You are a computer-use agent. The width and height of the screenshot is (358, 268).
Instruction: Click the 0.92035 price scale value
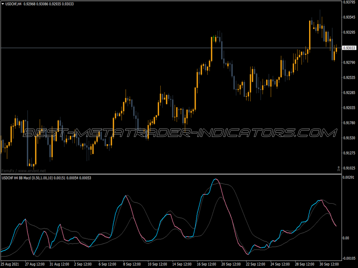349,108
